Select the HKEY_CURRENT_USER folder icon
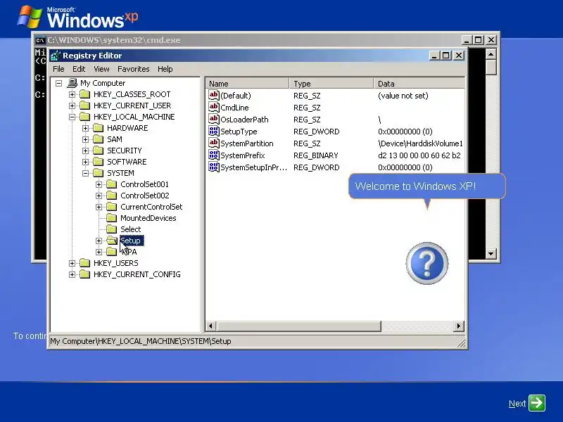 (x=84, y=105)
